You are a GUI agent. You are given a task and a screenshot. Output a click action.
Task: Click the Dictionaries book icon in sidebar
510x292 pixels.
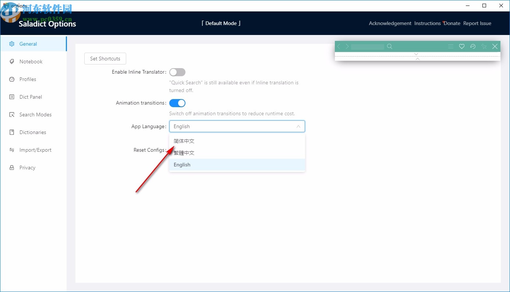pos(12,132)
